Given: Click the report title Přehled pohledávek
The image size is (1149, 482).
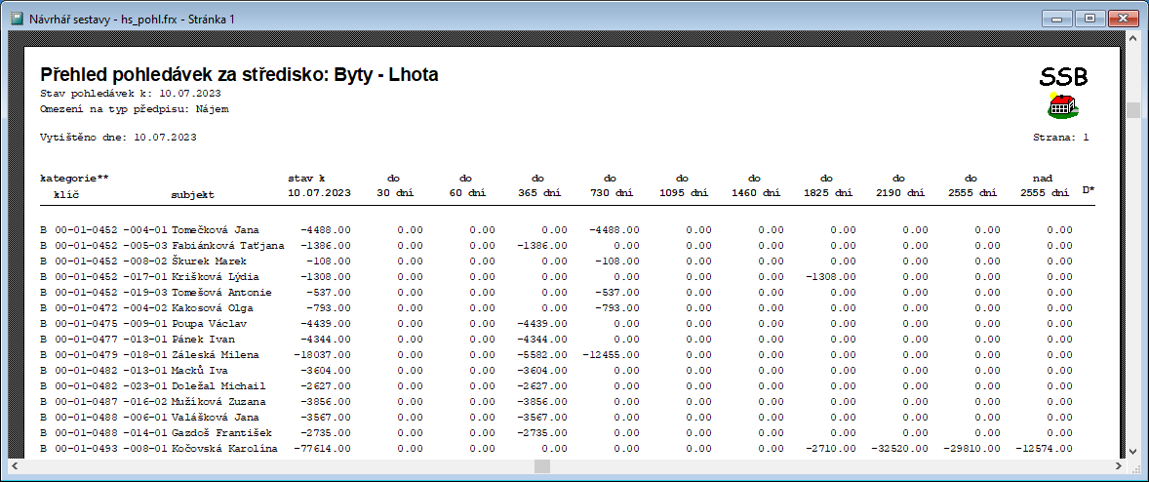Looking at the screenshot, I should coord(239,75).
